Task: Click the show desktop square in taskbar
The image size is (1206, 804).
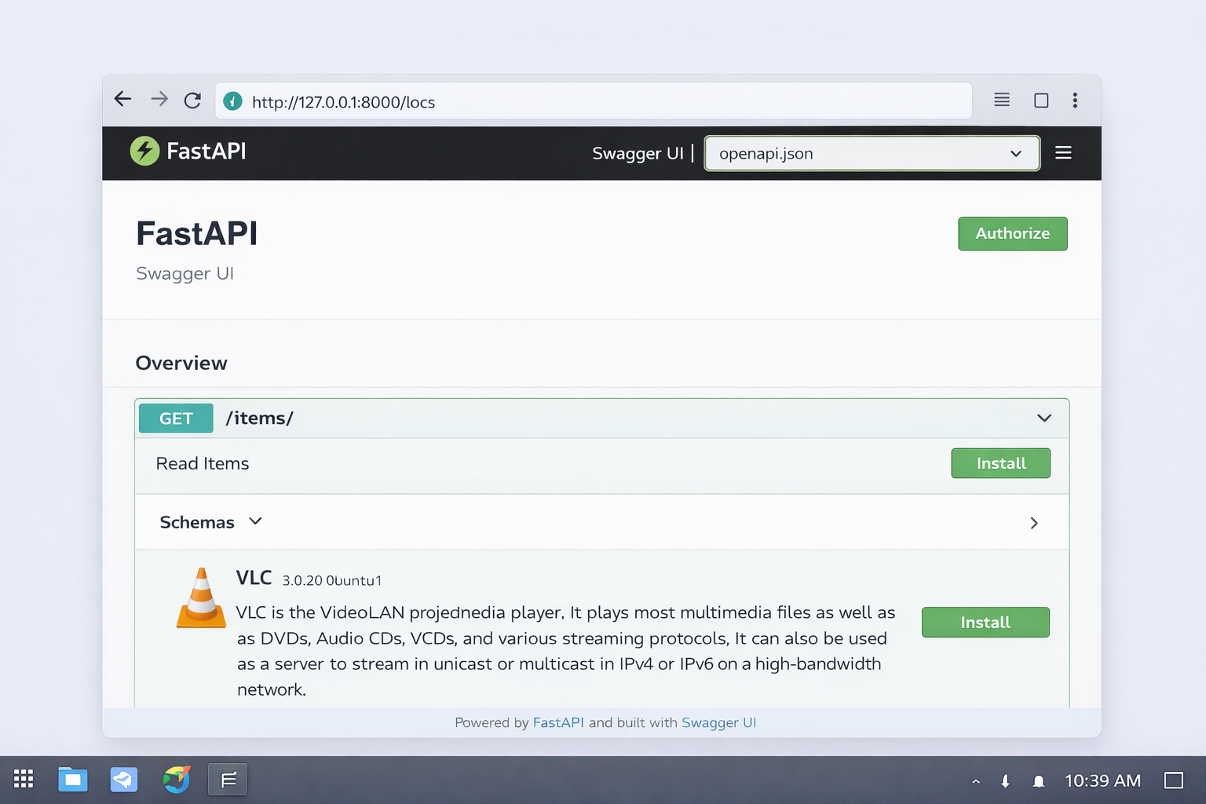Action: [x=1174, y=780]
